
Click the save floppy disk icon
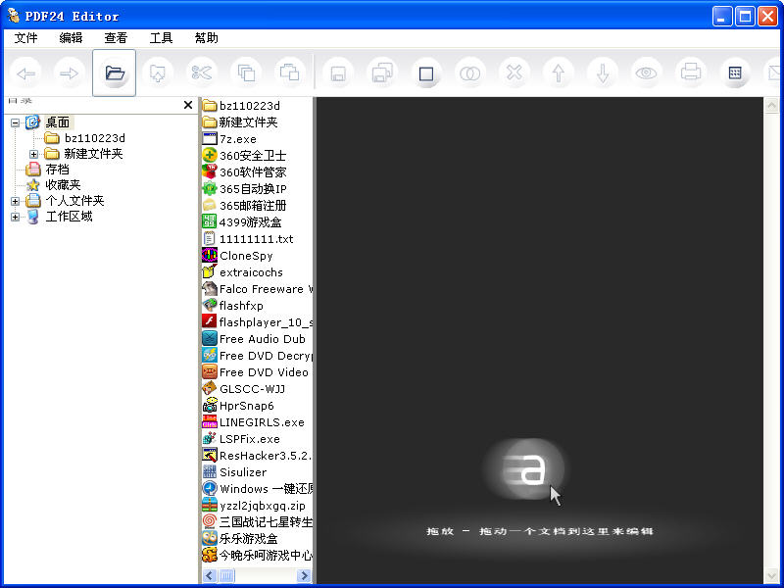(337, 73)
